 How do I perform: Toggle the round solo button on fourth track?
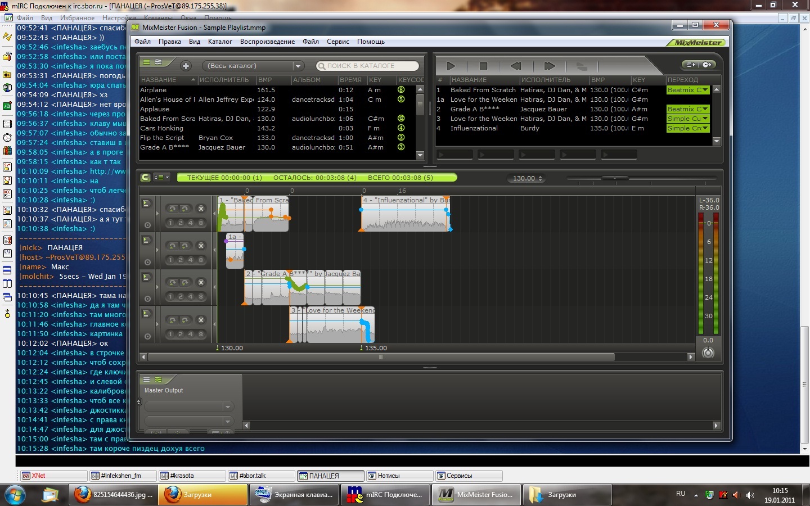click(x=147, y=336)
